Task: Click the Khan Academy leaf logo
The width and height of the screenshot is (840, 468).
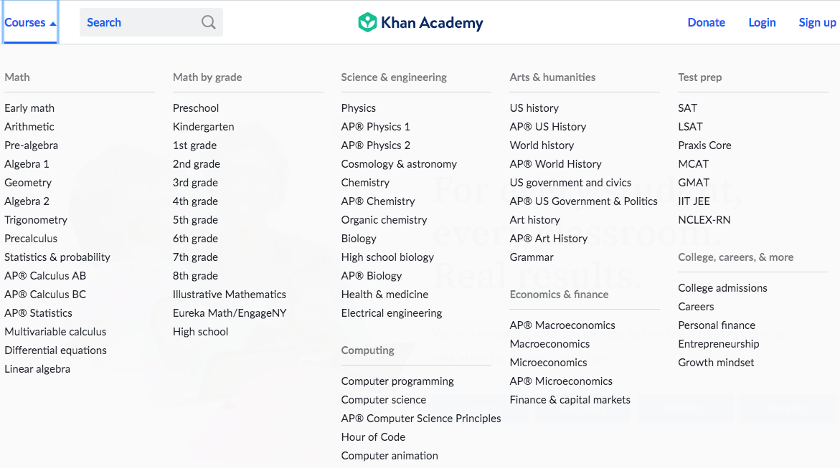Action: 368,22
